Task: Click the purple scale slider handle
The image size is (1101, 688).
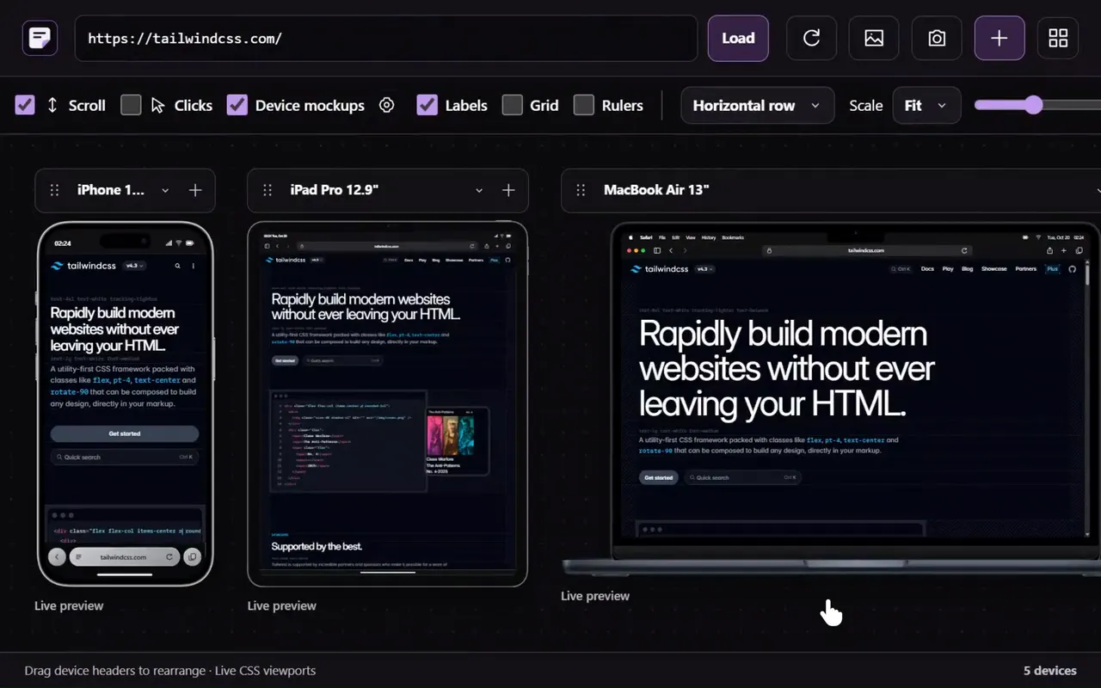Action: (x=1033, y=105)
